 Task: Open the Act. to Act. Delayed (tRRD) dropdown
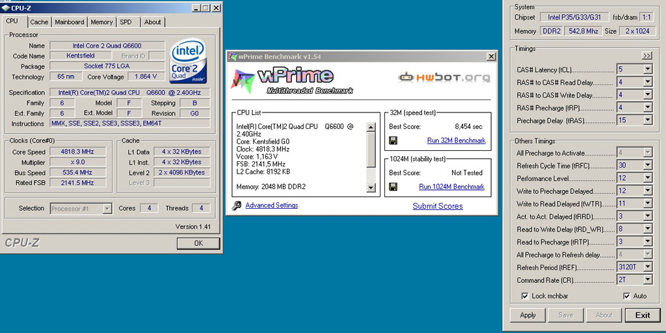(647, 216)
